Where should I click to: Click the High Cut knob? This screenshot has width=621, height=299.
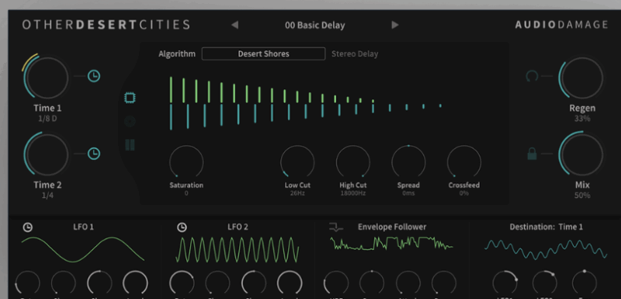(353, 162)
